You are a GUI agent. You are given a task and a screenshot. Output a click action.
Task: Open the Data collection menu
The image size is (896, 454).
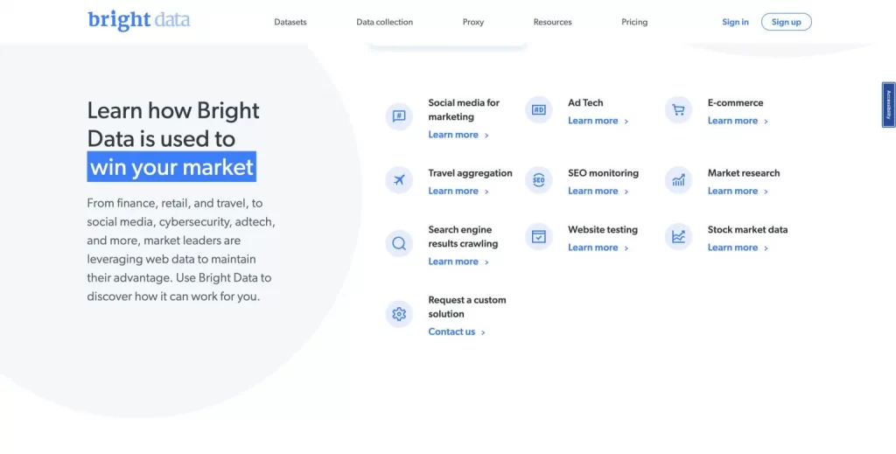click(x=385, y=22)
